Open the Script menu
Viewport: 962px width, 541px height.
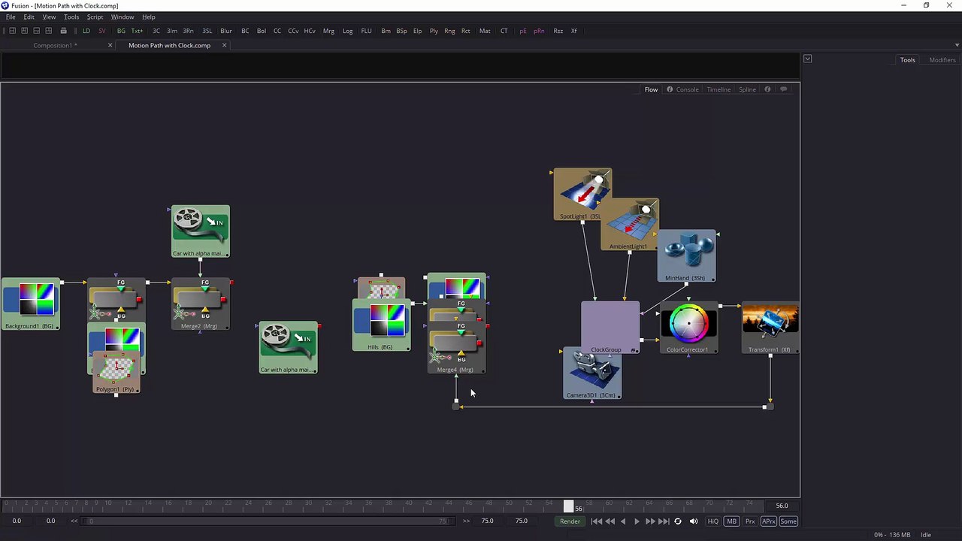pyautogui.click(x=95, y=17)
